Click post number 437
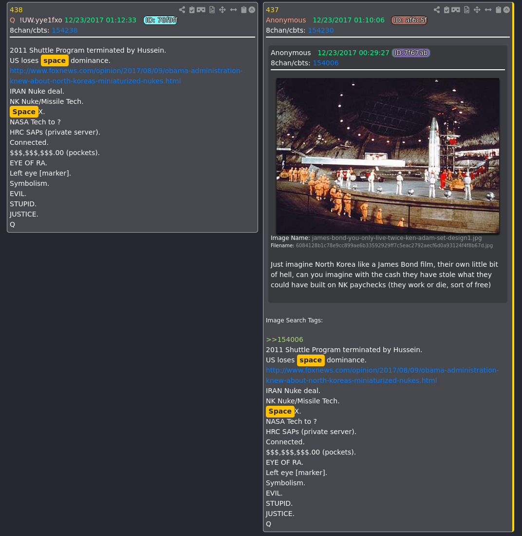This screenshot has height=536, width=522. 272,10
